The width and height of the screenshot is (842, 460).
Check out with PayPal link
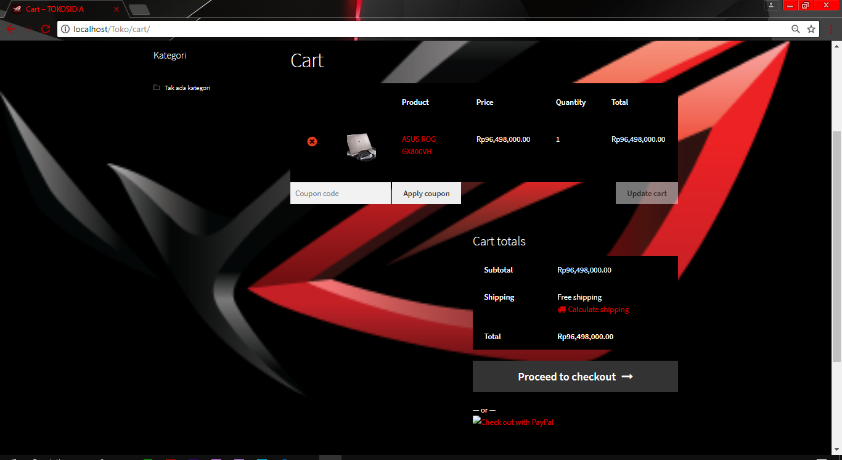(513, 422)
